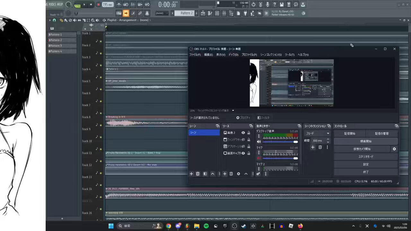Open デスクトップ音声 three-dot options
This screenshot has height=231, width=411.
(259, 136)
